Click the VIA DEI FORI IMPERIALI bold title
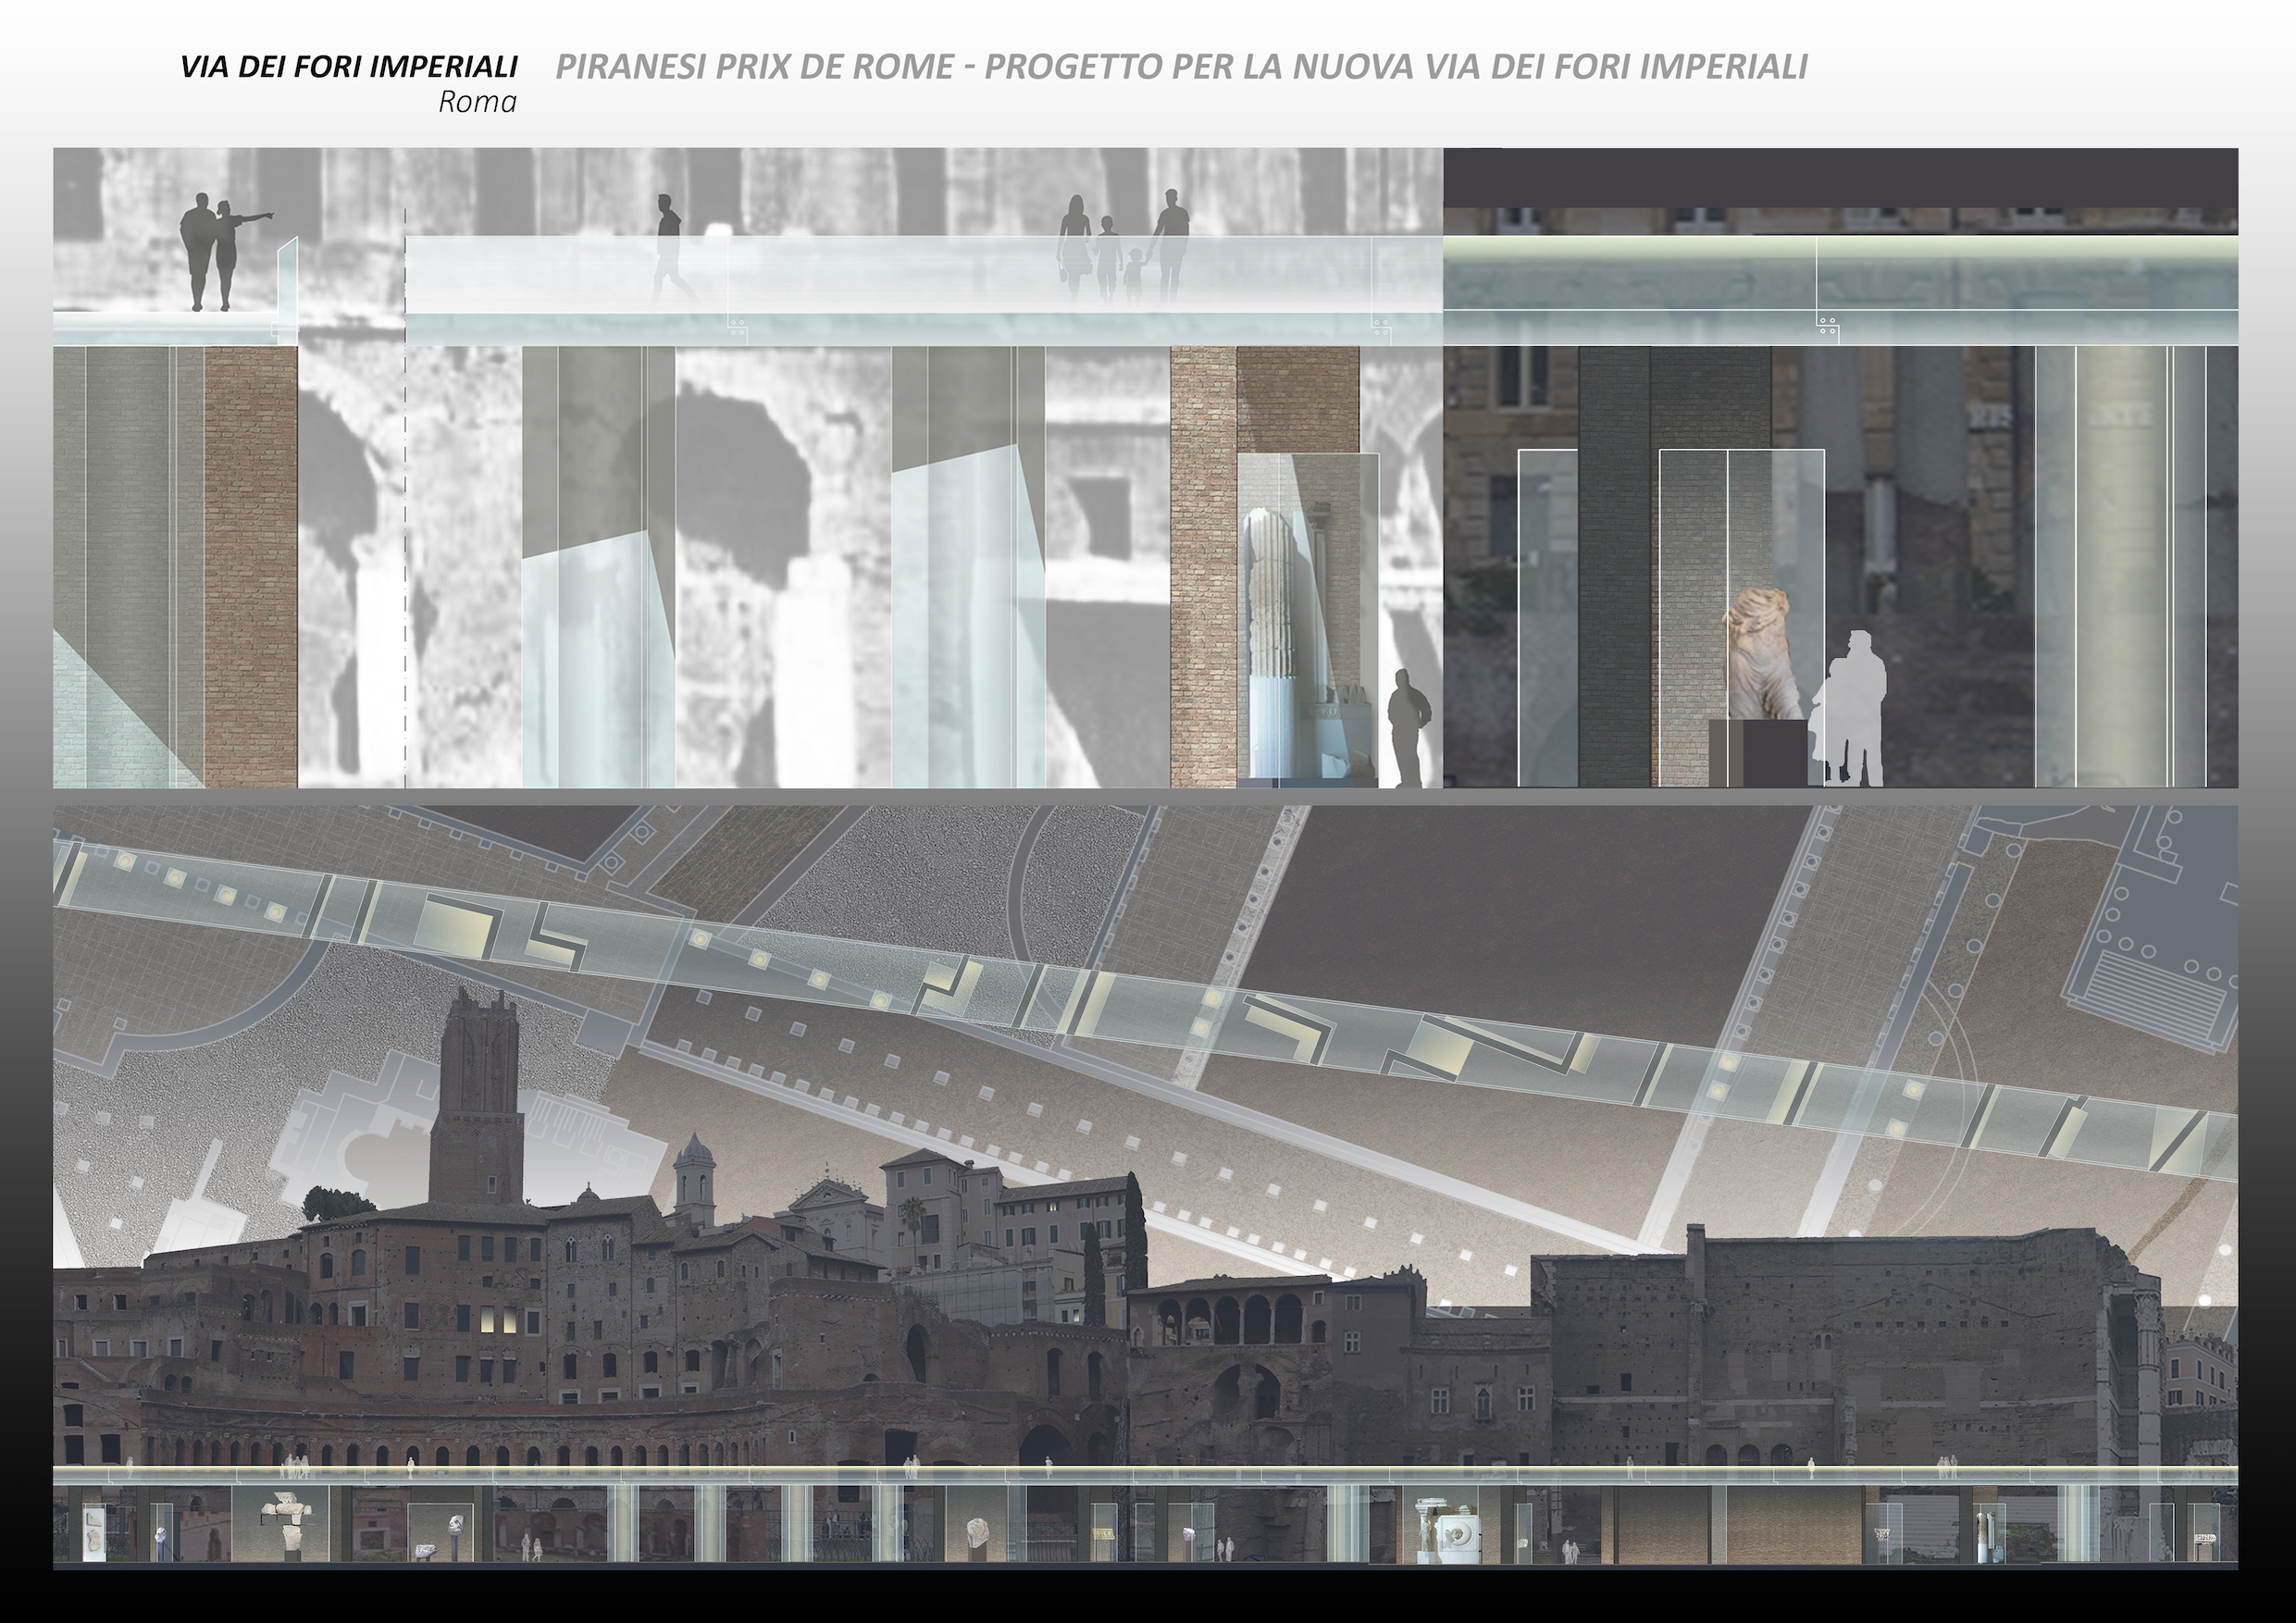Image resolution: width=2296 pixels, height=1623 pixels. point(349,67)
